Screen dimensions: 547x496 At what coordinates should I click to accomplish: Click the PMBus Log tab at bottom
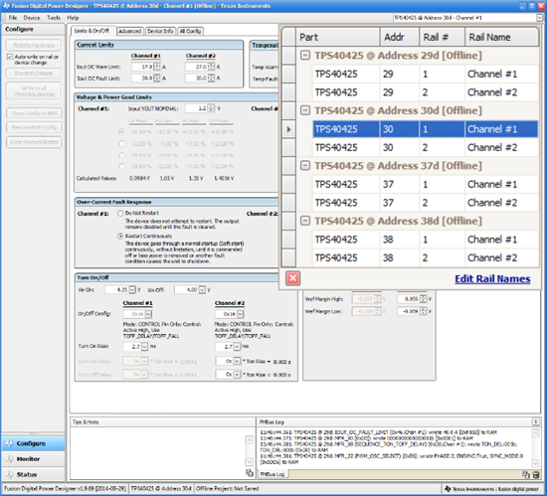click(273, 474)
